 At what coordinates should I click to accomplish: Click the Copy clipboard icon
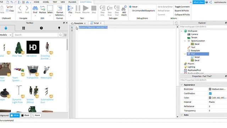(x=7, y=11)
